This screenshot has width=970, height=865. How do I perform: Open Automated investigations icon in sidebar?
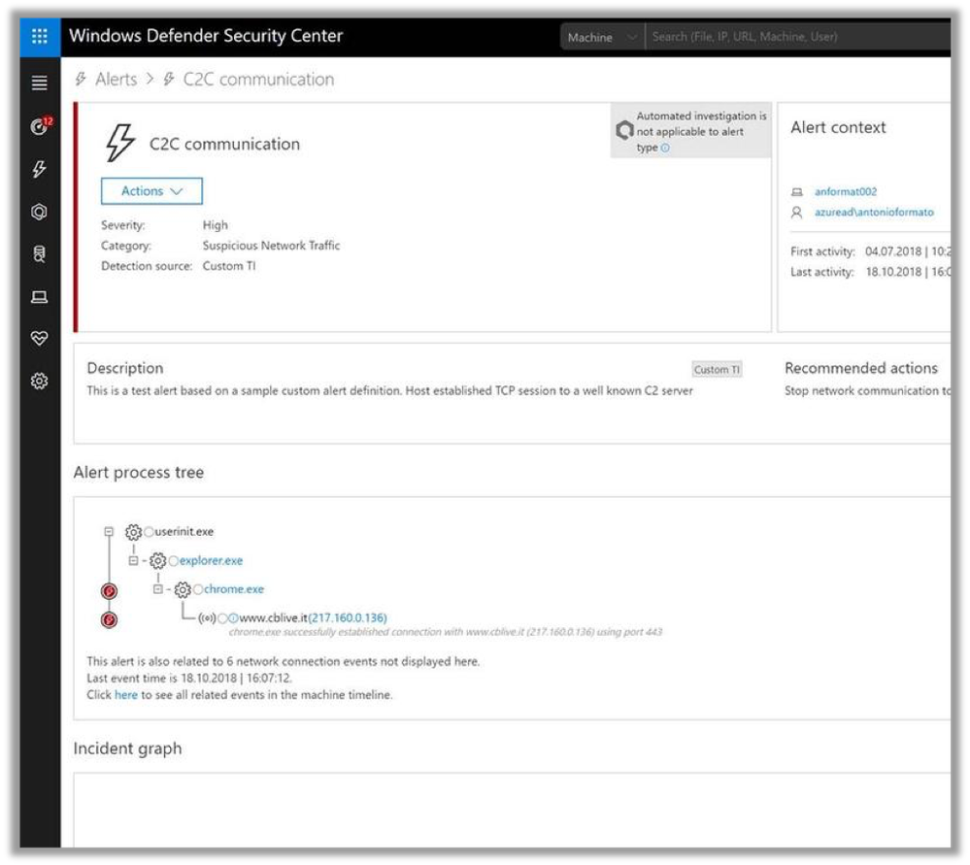pos(40,212)
